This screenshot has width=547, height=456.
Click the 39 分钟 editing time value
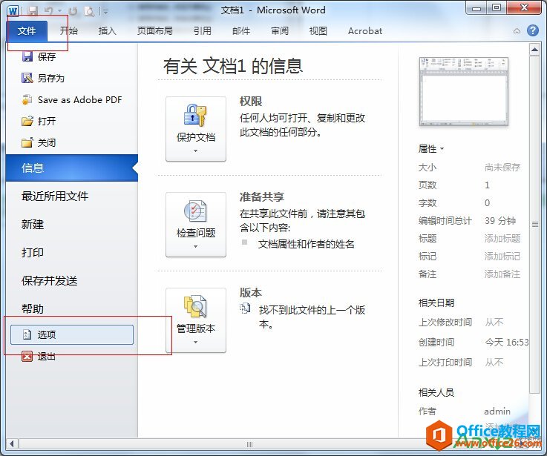pos(500,221)
